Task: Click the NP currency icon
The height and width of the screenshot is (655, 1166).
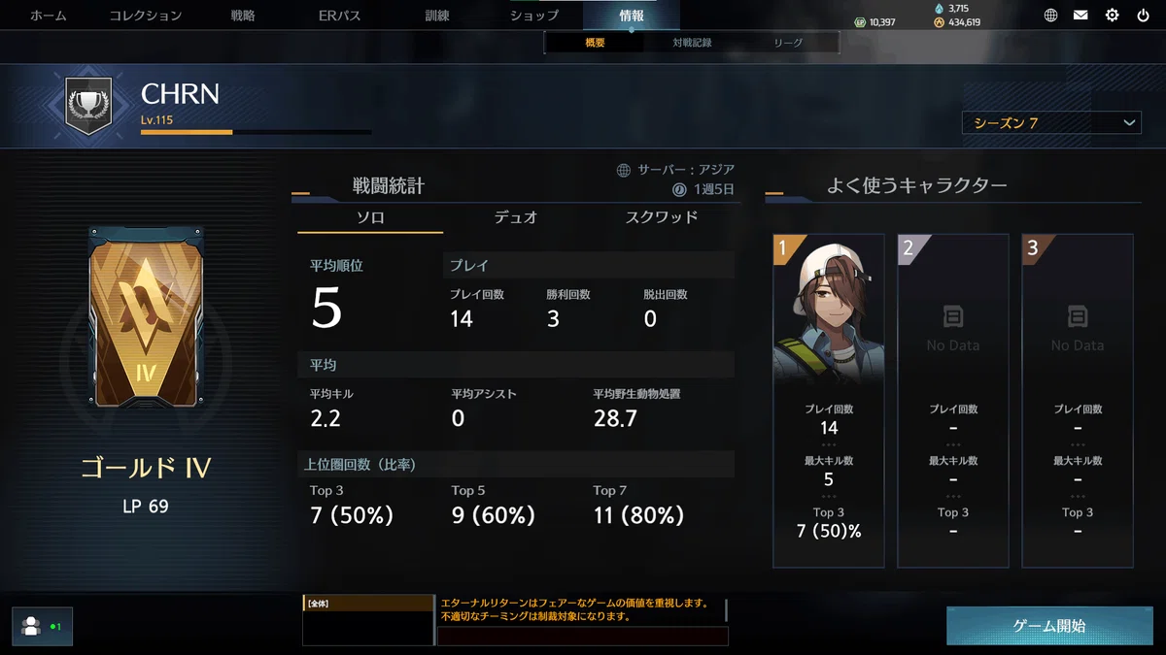Action: 860,22
